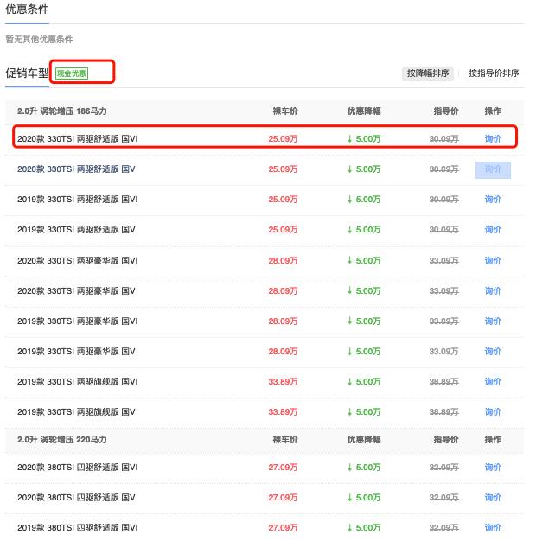Click the 2.0升 涡轮增压 220马力 group header

[x=61, y=440]
